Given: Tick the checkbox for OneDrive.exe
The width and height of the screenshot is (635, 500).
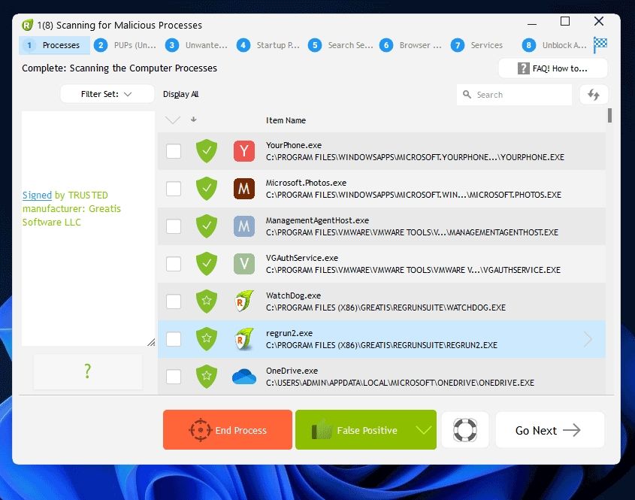Looking at the screenshot, I should (x=174, y=377).
